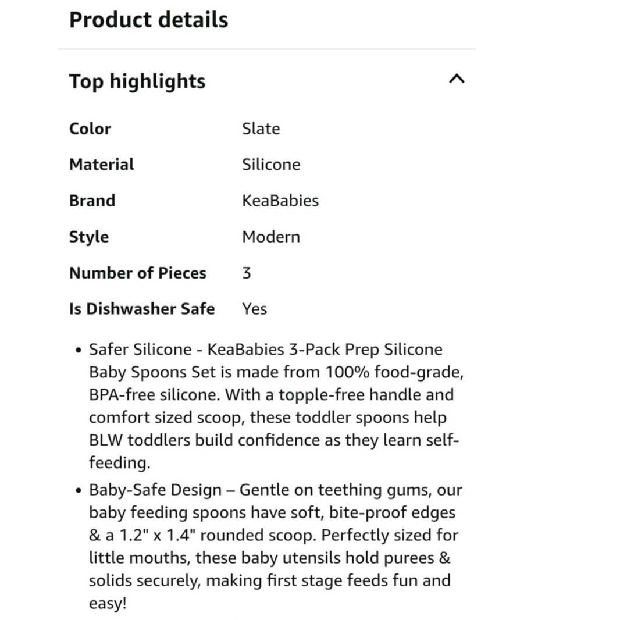The height and width of the screenshot is (620, 620).
Task: Click the Safer Silicone bullet title
Action: point(140,350)
